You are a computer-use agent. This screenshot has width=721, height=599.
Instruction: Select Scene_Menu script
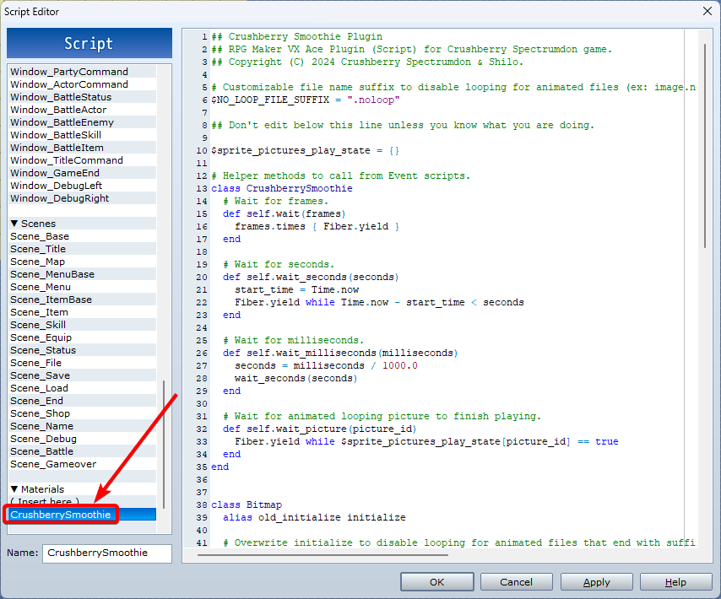(83, 287)
